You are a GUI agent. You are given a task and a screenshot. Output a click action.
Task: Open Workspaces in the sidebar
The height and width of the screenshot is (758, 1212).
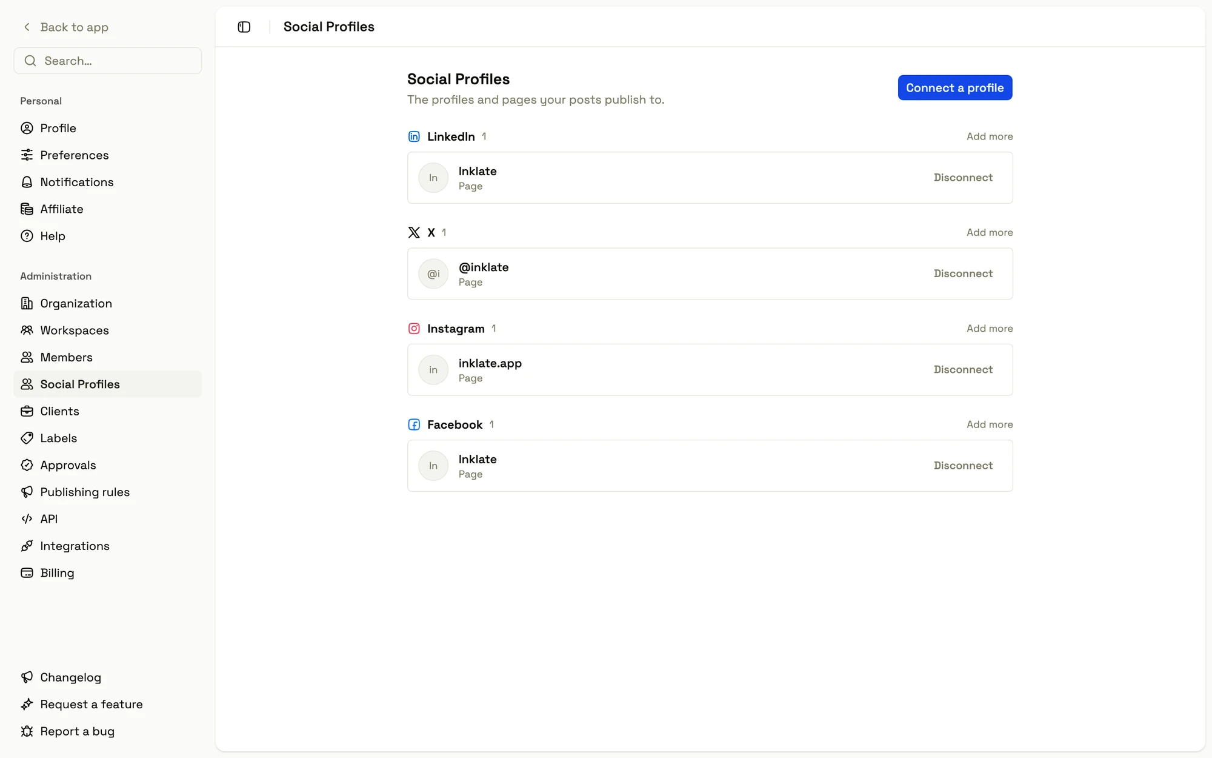click(x=107, y=330)
